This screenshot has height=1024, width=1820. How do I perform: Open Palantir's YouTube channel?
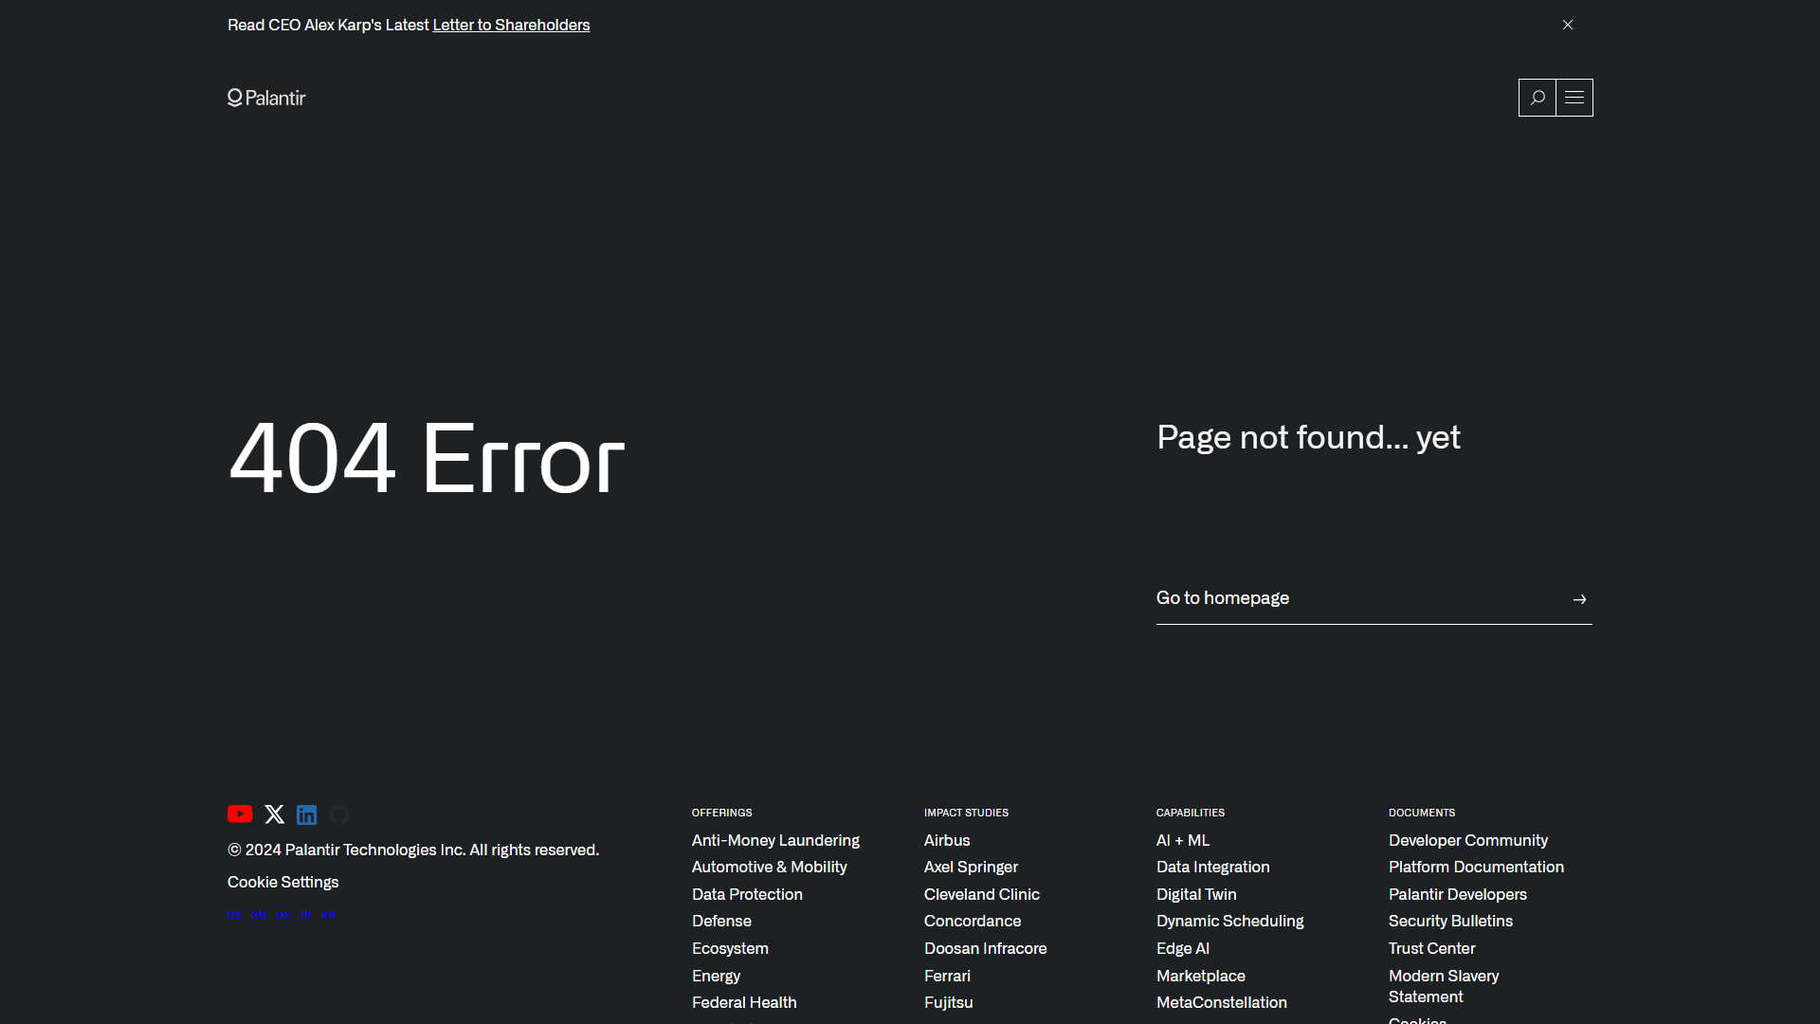click(x=239, y=814)
